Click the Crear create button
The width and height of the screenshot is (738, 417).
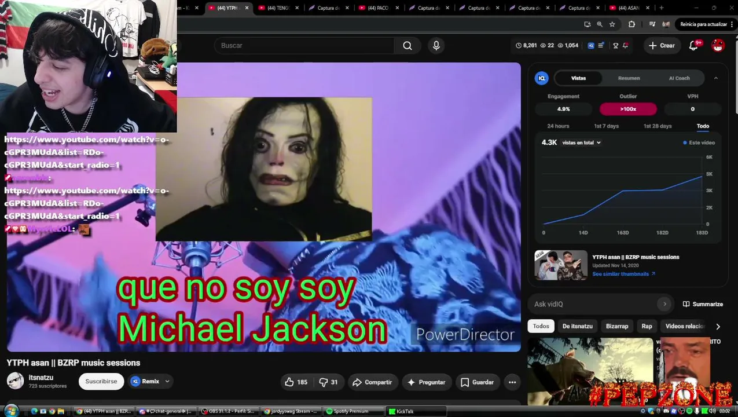pyautogui.click(x=662, y=45)
